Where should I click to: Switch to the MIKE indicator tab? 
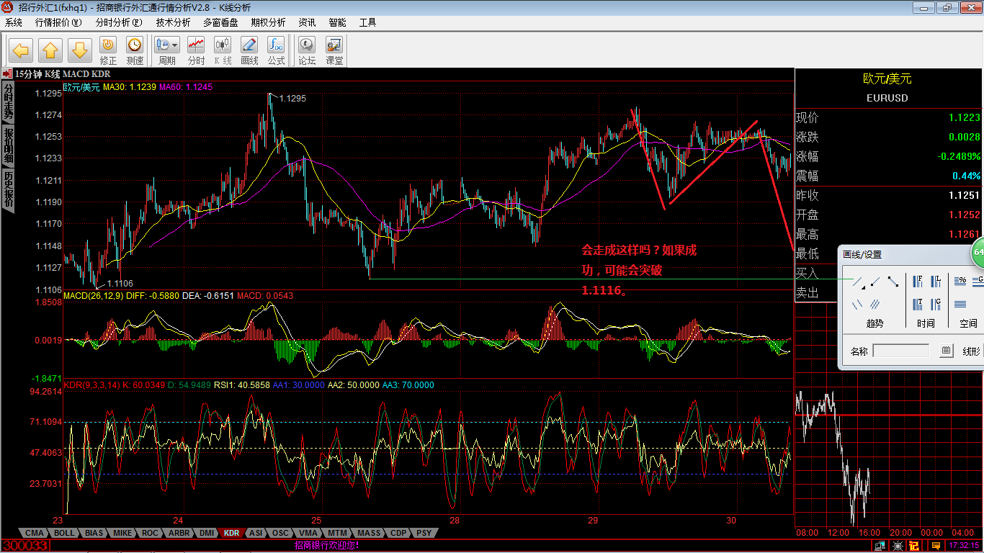[122, 533]
